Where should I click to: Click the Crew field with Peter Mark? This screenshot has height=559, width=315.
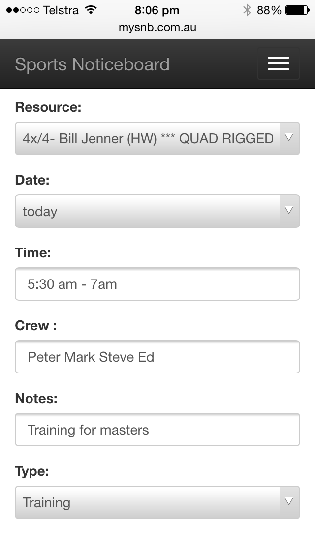[x=157, y=357]
